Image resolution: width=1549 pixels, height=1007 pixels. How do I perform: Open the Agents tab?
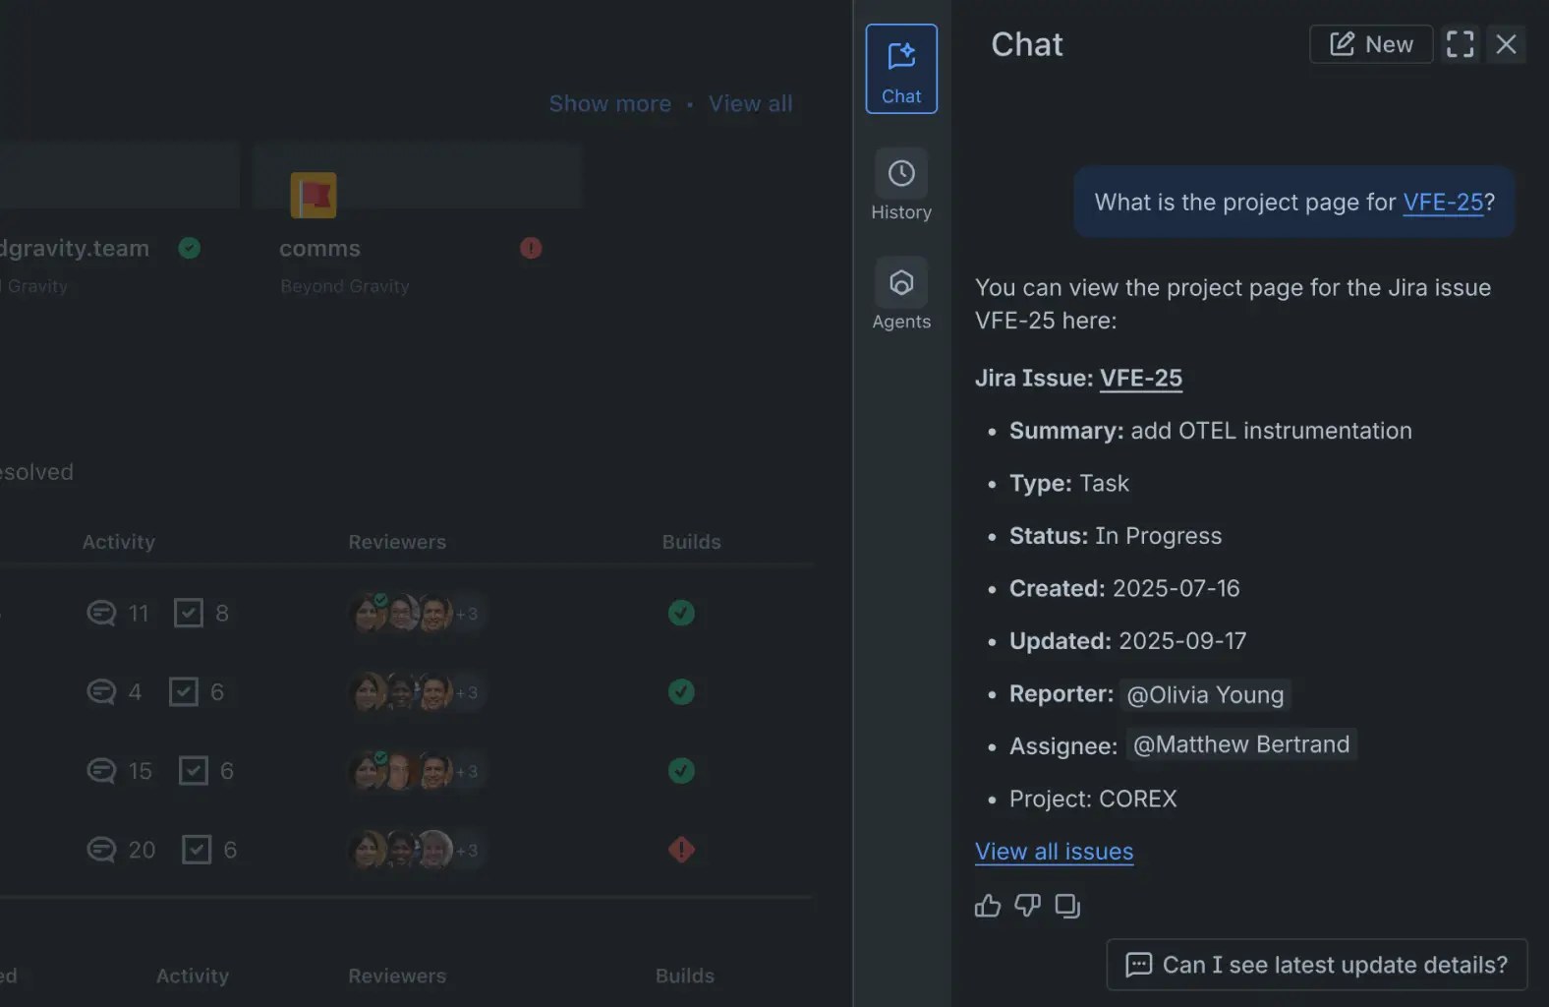click(x=901, y=295)
